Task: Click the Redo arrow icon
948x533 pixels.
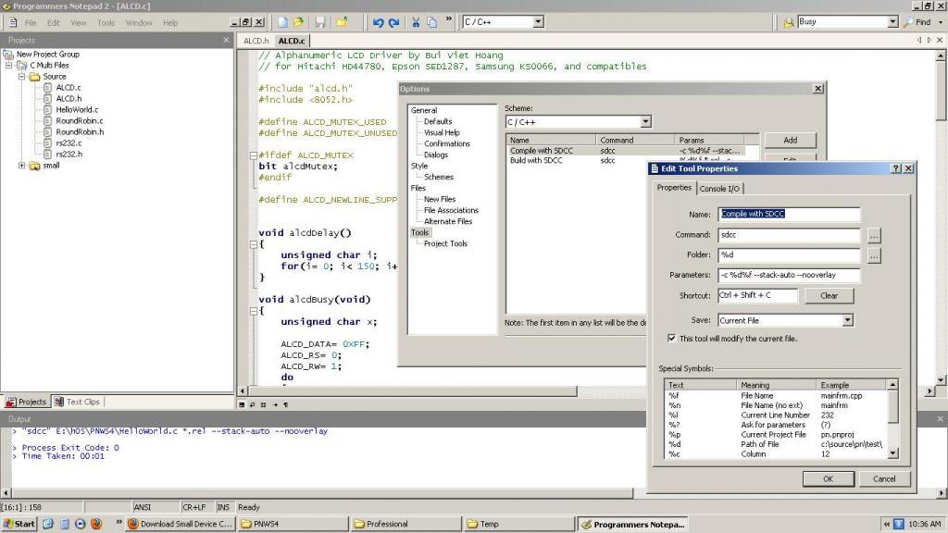Action: (x=394, y=22)
